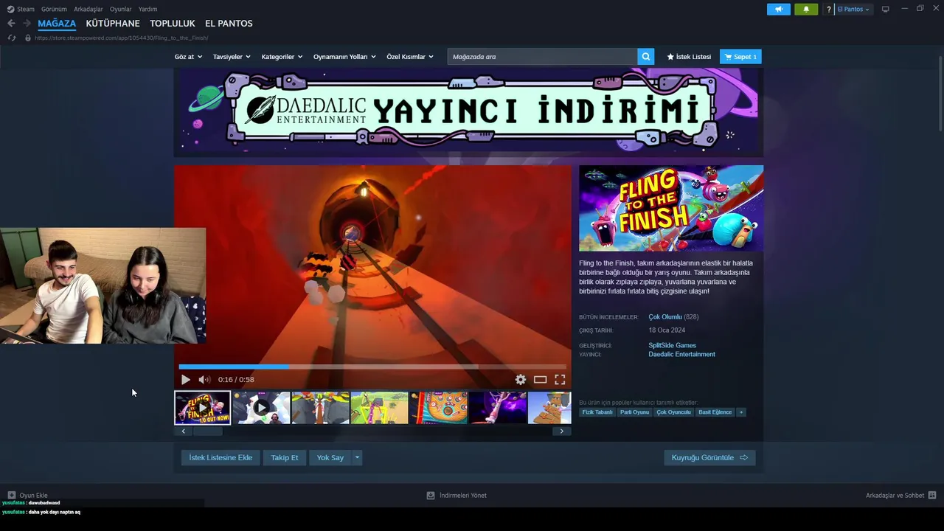Open Steam menu item
The height and width of the screenshot is (531, 944).
pyautogui.click(x=26, y=9)
